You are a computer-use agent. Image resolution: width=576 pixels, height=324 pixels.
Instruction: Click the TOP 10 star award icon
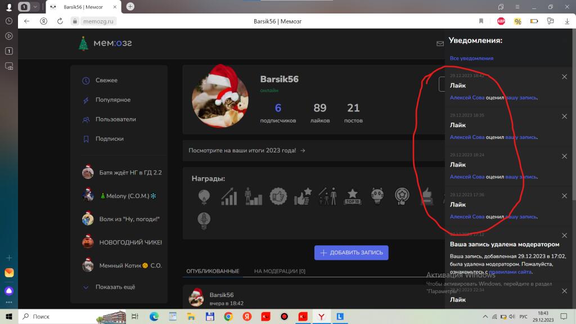(x=352, y=196)
